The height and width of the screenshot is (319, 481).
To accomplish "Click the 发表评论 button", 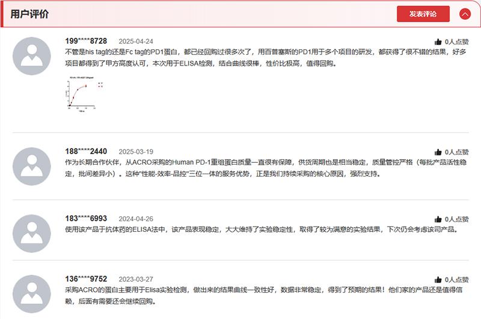I will [x=423, y=14].
